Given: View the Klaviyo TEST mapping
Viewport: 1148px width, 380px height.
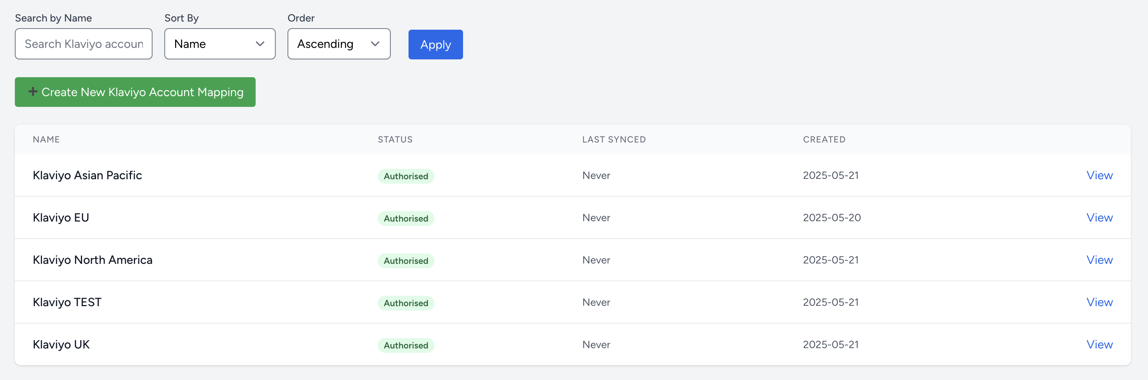Looking at the screenshot, I should click(x=1099, y=302).
